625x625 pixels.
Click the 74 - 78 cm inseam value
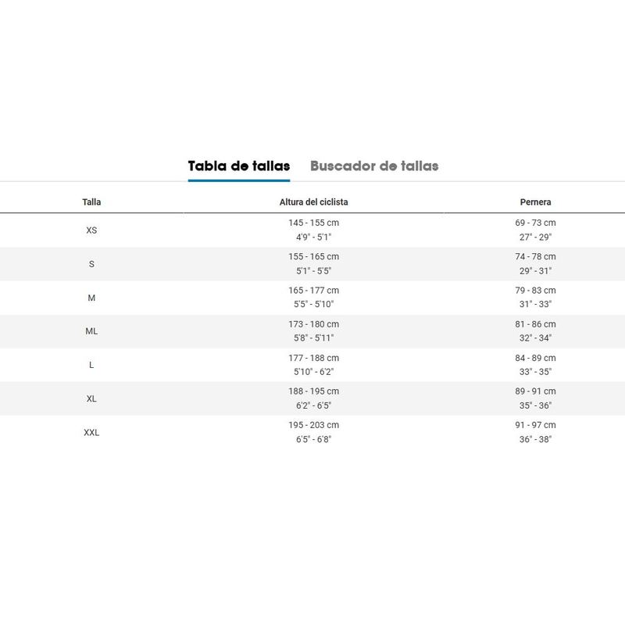tap(535, 257)
